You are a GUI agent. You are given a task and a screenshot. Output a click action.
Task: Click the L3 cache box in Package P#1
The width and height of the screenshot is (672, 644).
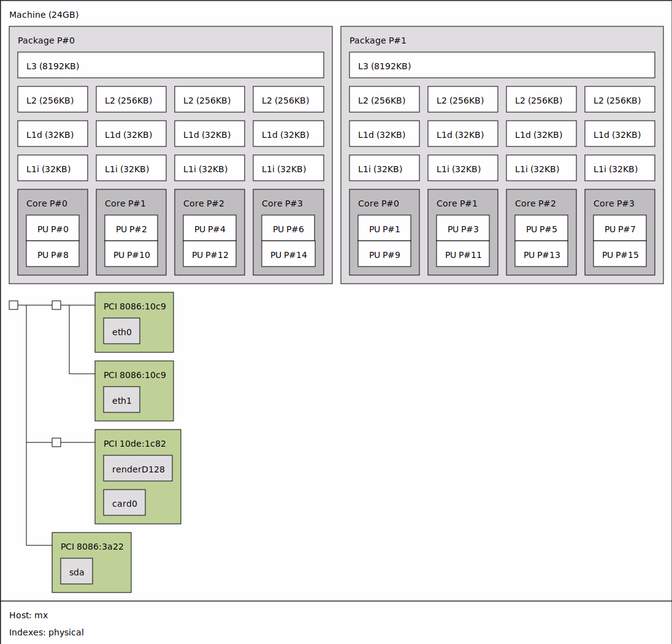[x=502, y=66]
